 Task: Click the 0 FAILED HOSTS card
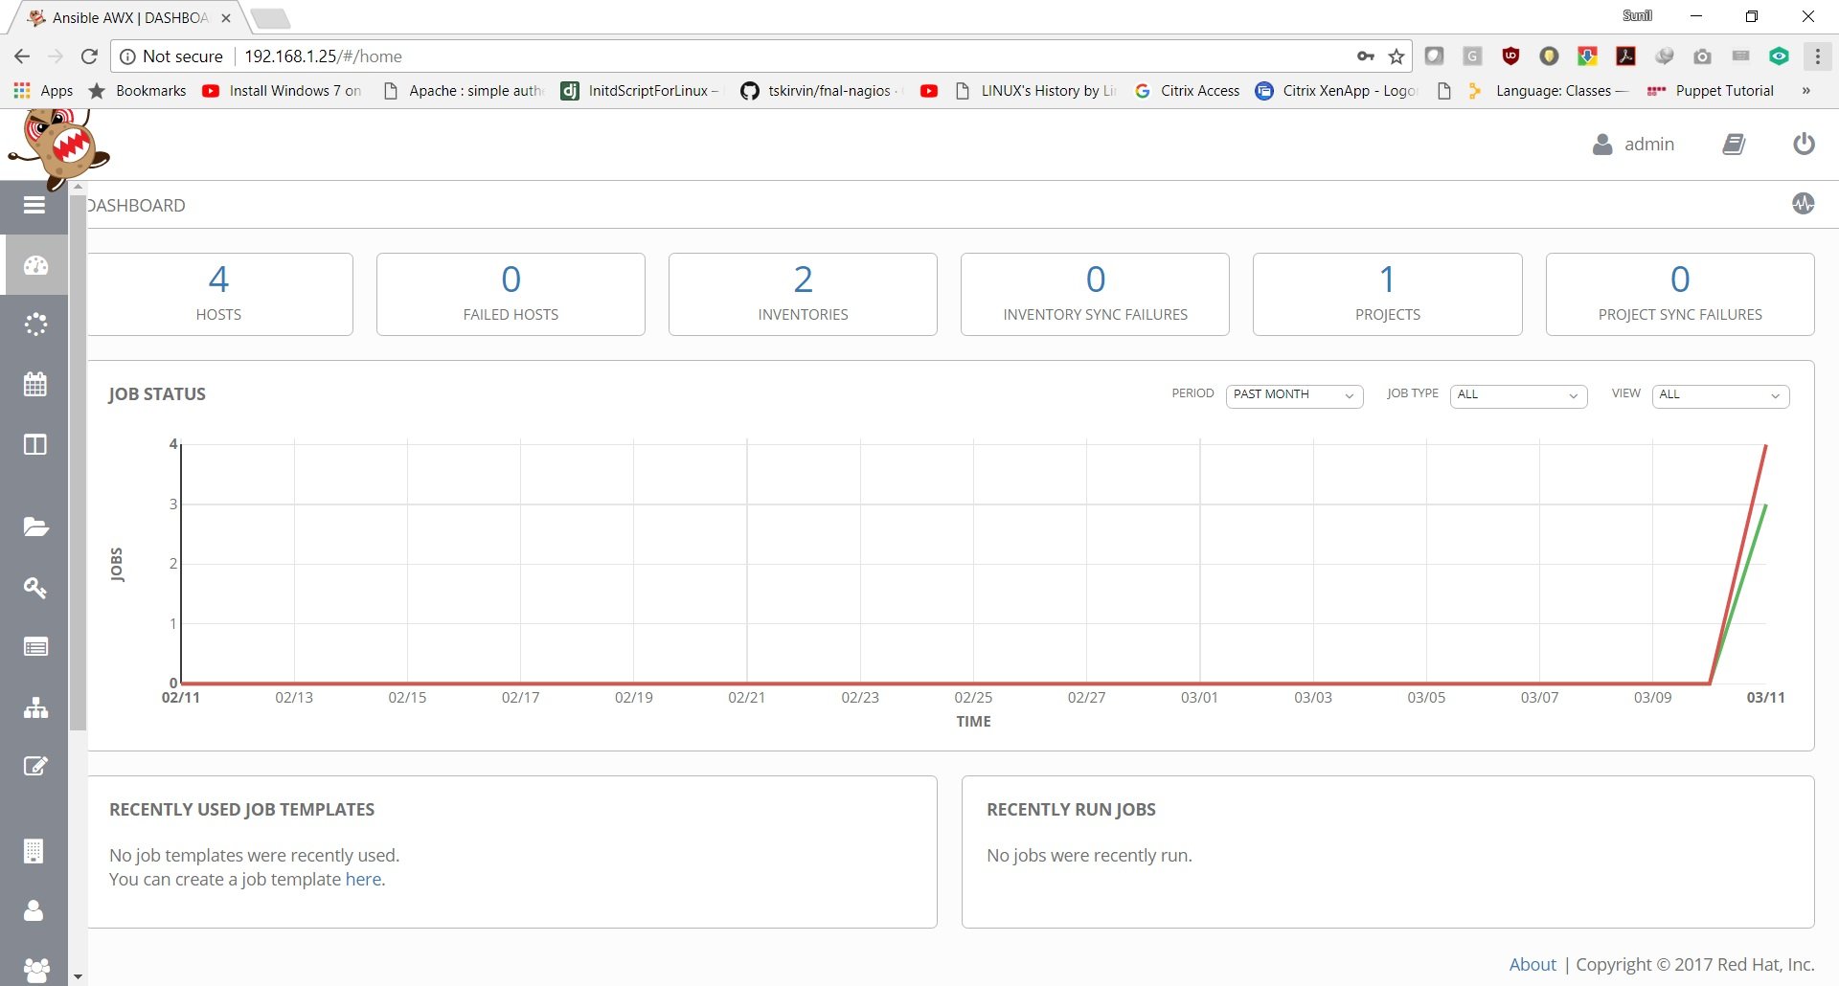point(511,294)
